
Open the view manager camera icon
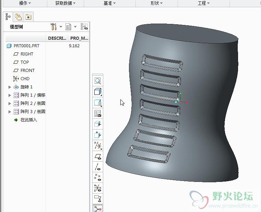click(x=98, y=113)
